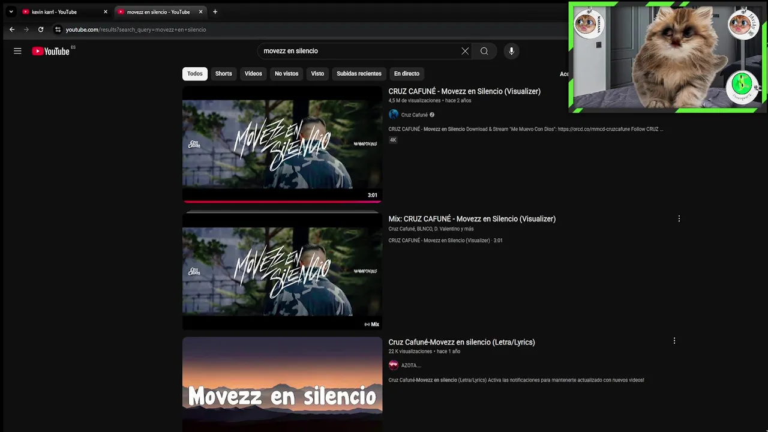The height and width of the screenshot is (432, 768).
Task: Open the Visualizer video thumbnail with 3:01
Action: (282, 144)
